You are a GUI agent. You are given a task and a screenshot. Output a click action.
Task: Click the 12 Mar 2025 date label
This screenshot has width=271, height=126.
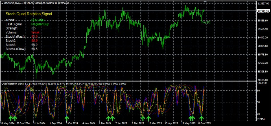(x=155, y=123)
